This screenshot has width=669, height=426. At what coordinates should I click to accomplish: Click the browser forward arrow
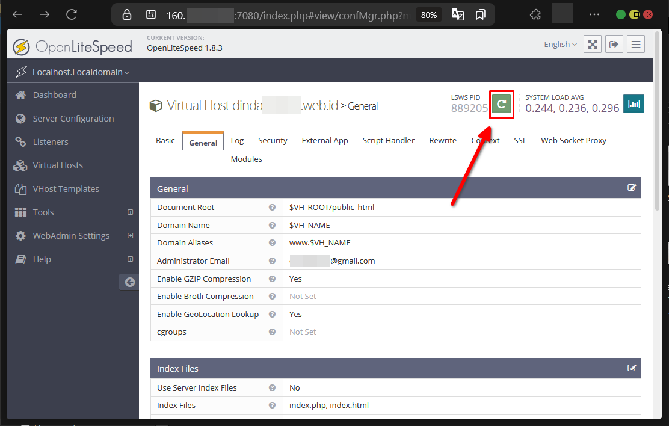[45, 15]
